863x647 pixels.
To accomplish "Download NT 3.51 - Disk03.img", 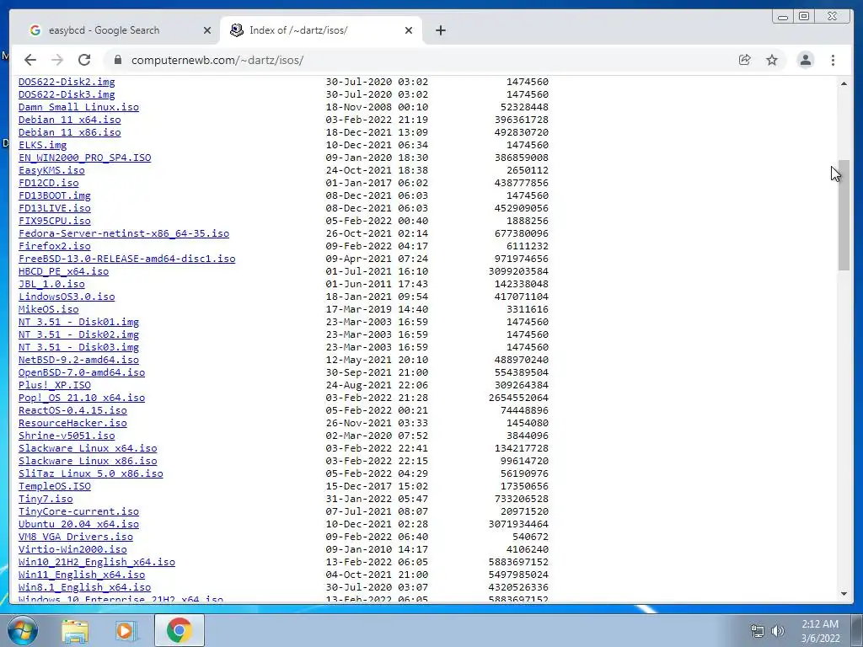I will 78,348.
